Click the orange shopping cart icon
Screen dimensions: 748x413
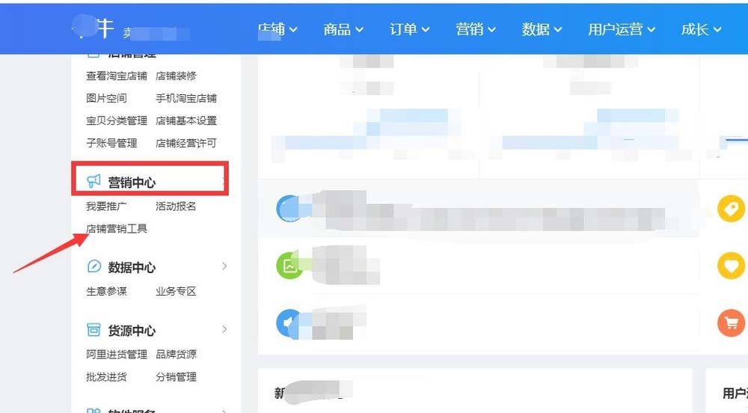tap(731, 323)
